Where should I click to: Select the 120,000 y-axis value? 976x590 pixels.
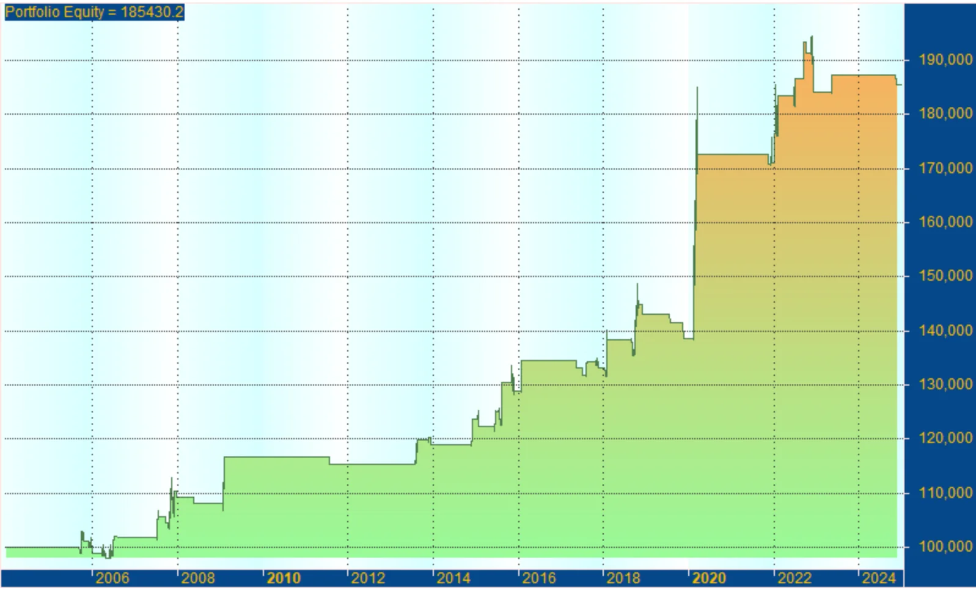click(945, 438)
